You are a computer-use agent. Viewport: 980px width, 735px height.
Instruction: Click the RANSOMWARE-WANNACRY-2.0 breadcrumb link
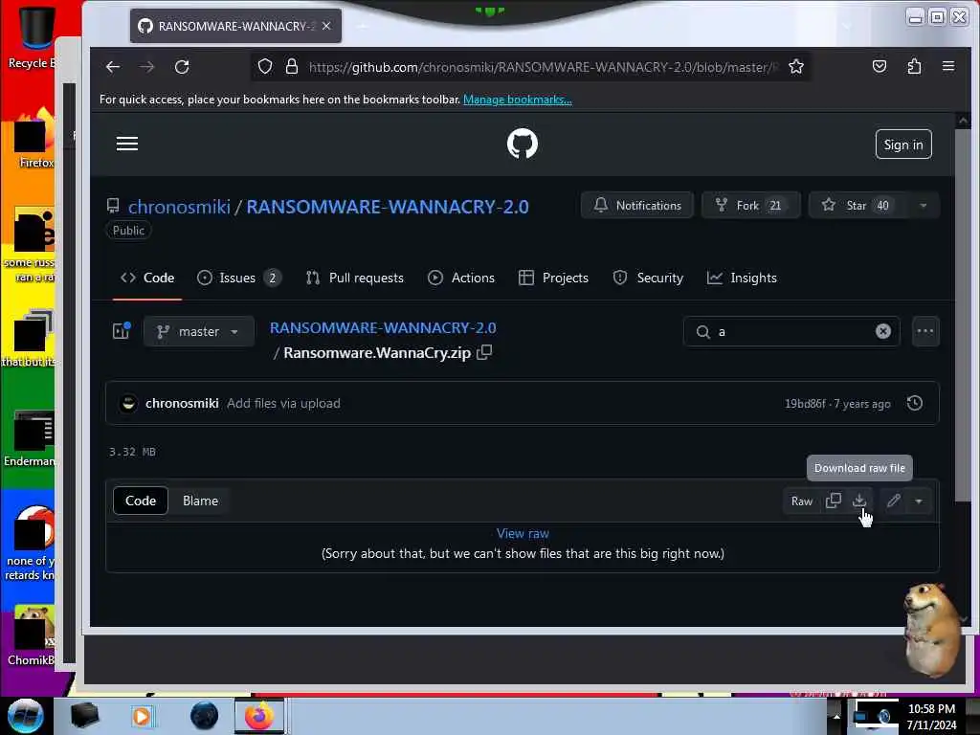click(x=383, y=327)
